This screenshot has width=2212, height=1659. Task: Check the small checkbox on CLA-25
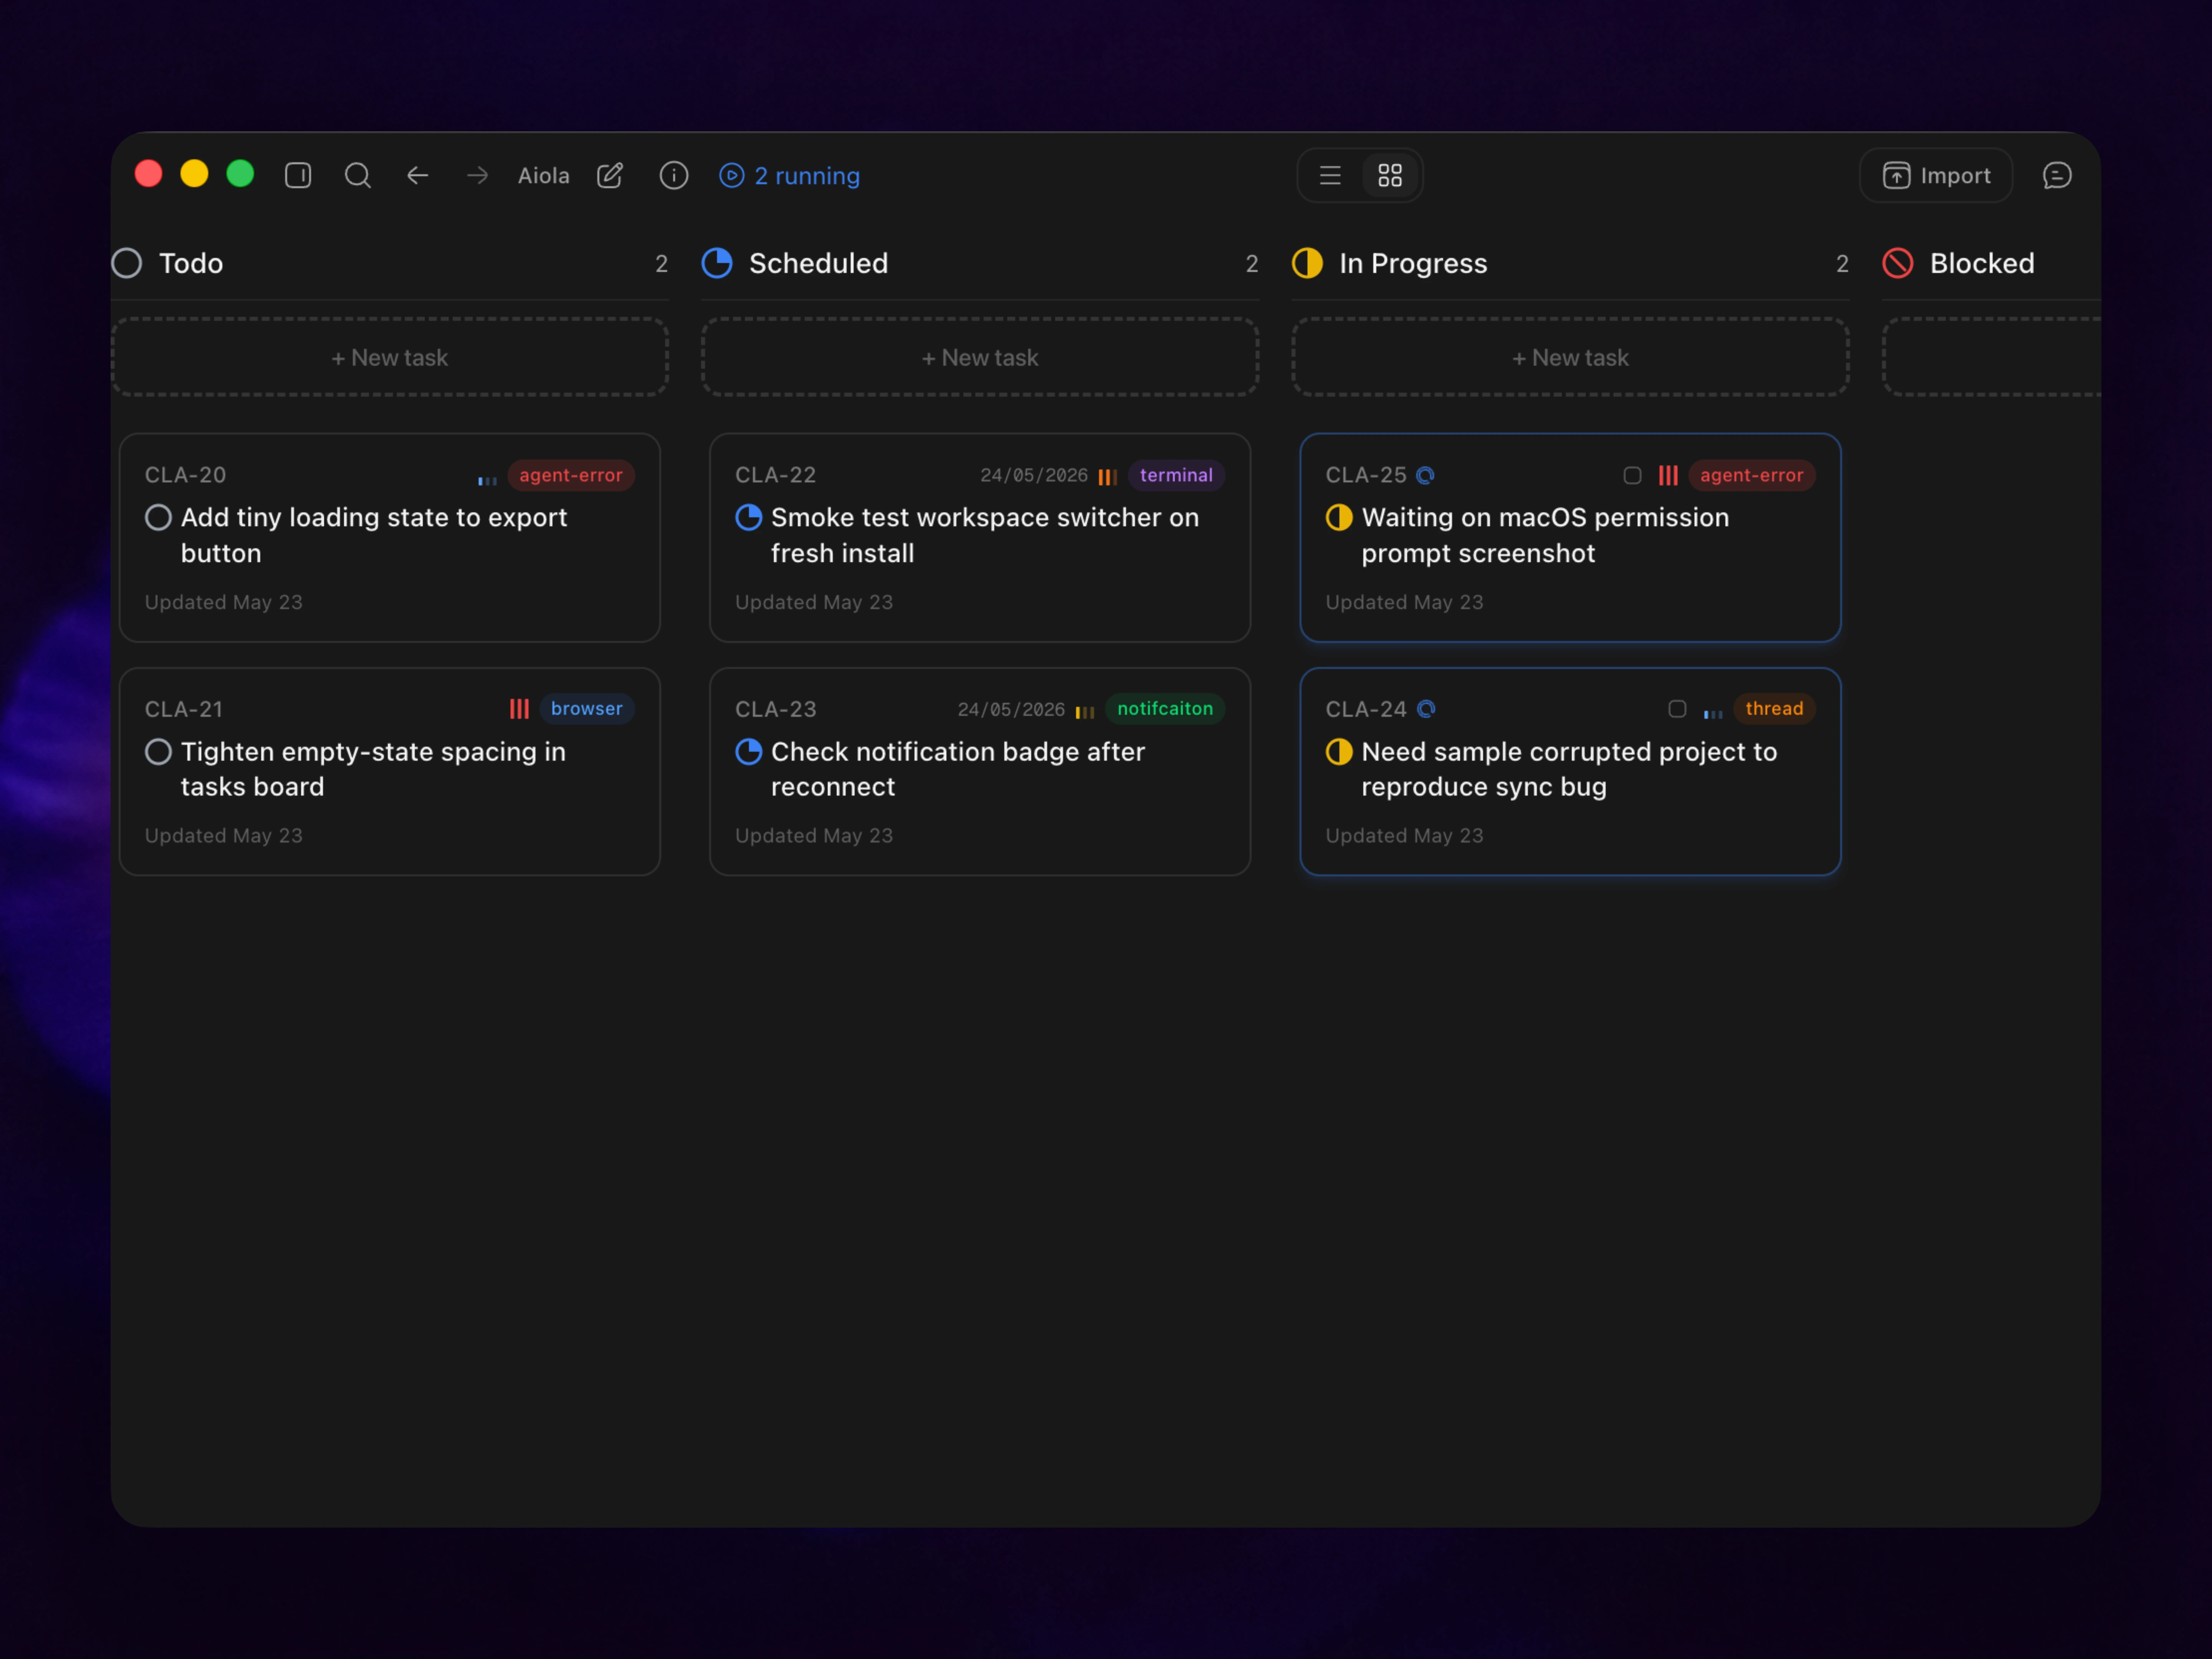(x=1632, y=475)
